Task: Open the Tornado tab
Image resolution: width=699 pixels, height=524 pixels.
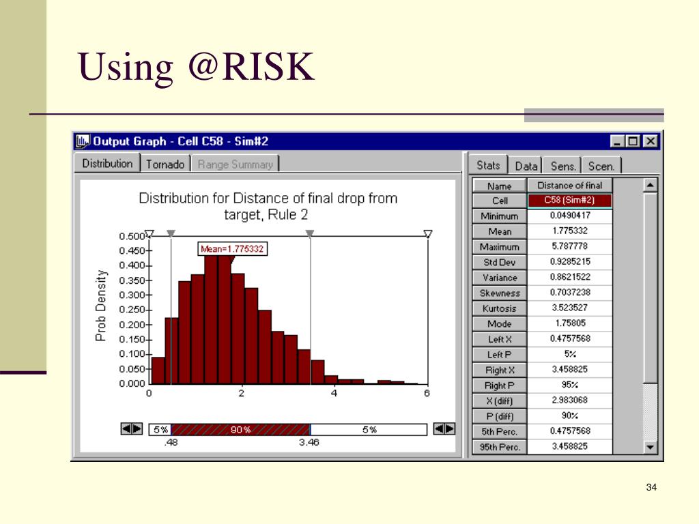Action: 165,164
